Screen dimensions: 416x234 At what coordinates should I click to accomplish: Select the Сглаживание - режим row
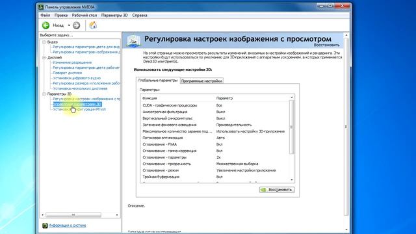215,170
